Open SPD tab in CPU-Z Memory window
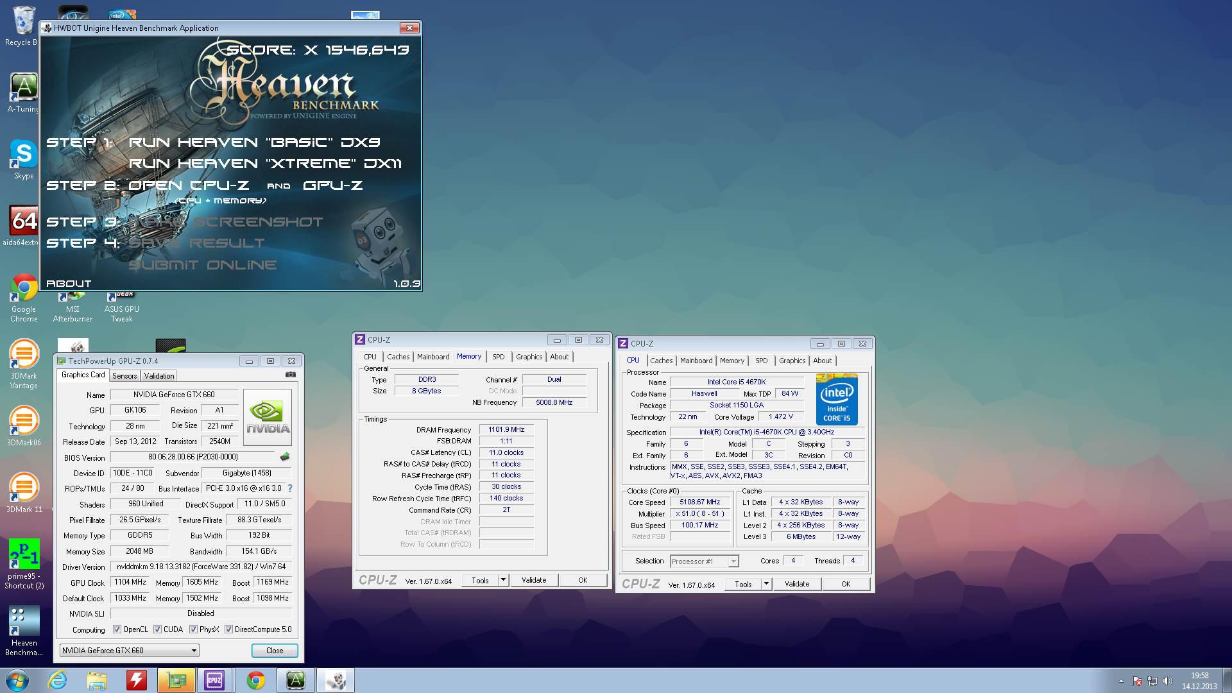The image size is (1232, 693). [499, 357]
